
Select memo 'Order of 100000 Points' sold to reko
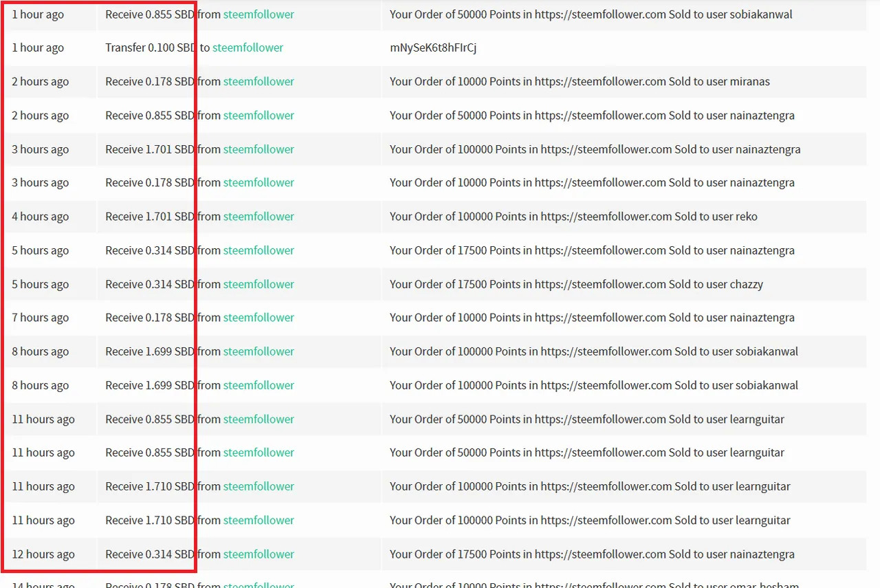pos(573,216)
